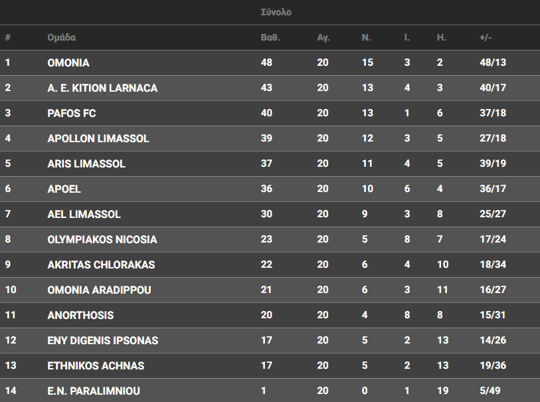This screenshot has width=540, height=402.
Task: Click the N. wins column header
Action: [366, 37]
